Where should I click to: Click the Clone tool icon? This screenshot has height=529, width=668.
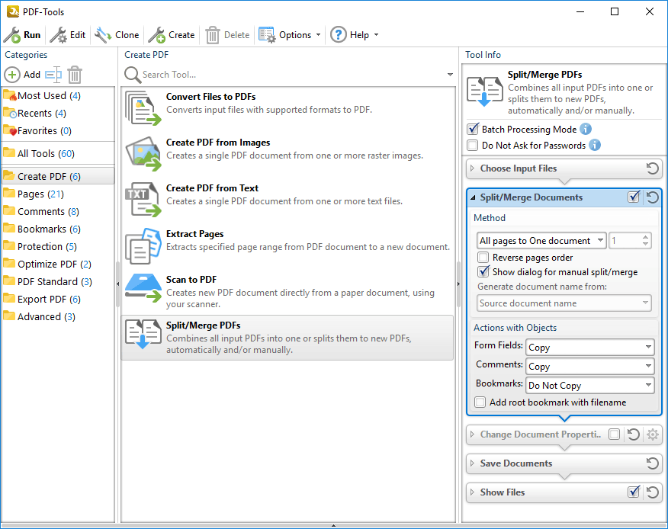103,35
